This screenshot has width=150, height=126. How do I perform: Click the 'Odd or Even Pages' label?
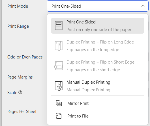point(25,57)
